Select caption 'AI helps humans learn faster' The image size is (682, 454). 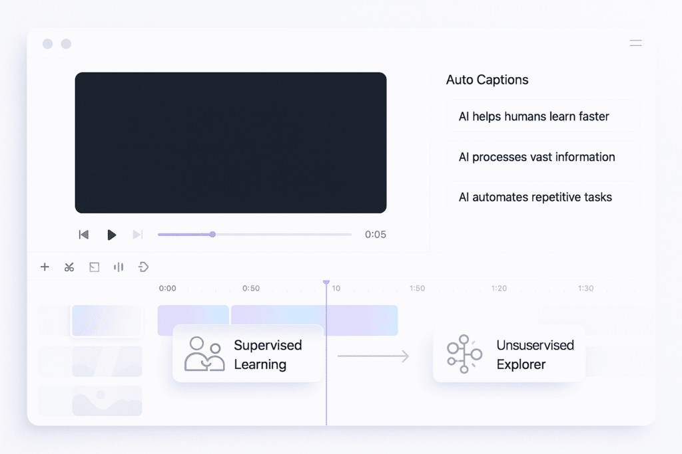[543, 116]
